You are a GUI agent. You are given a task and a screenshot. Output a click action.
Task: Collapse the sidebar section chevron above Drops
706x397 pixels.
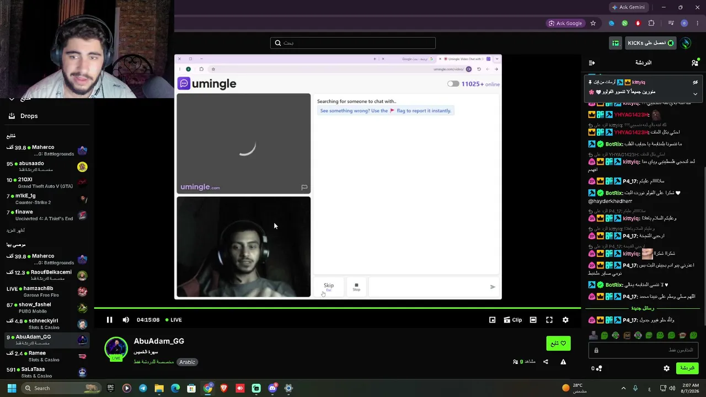12,99
